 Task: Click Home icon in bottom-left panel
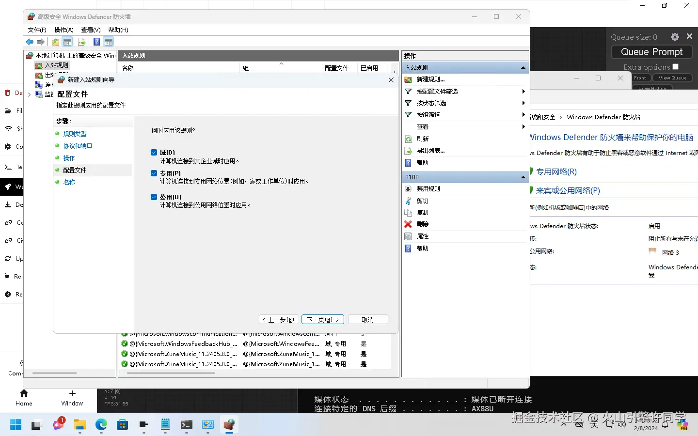click(24, 393)
